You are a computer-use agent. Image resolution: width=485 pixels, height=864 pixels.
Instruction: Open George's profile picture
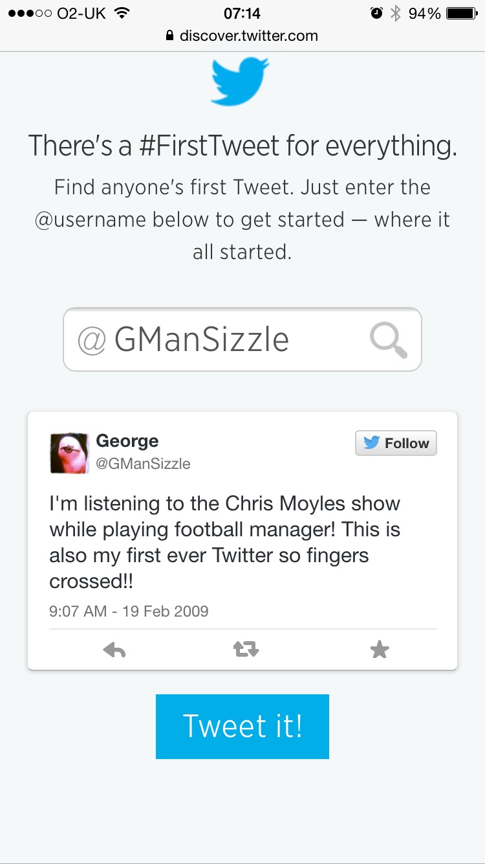[x=69, y=453]
